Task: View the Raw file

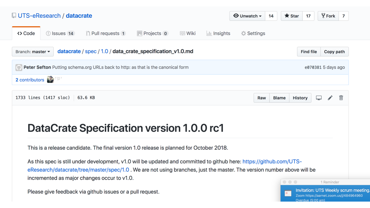Action: click(262, 98)
